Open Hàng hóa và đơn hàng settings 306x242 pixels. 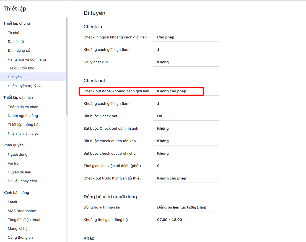[27, 59]
